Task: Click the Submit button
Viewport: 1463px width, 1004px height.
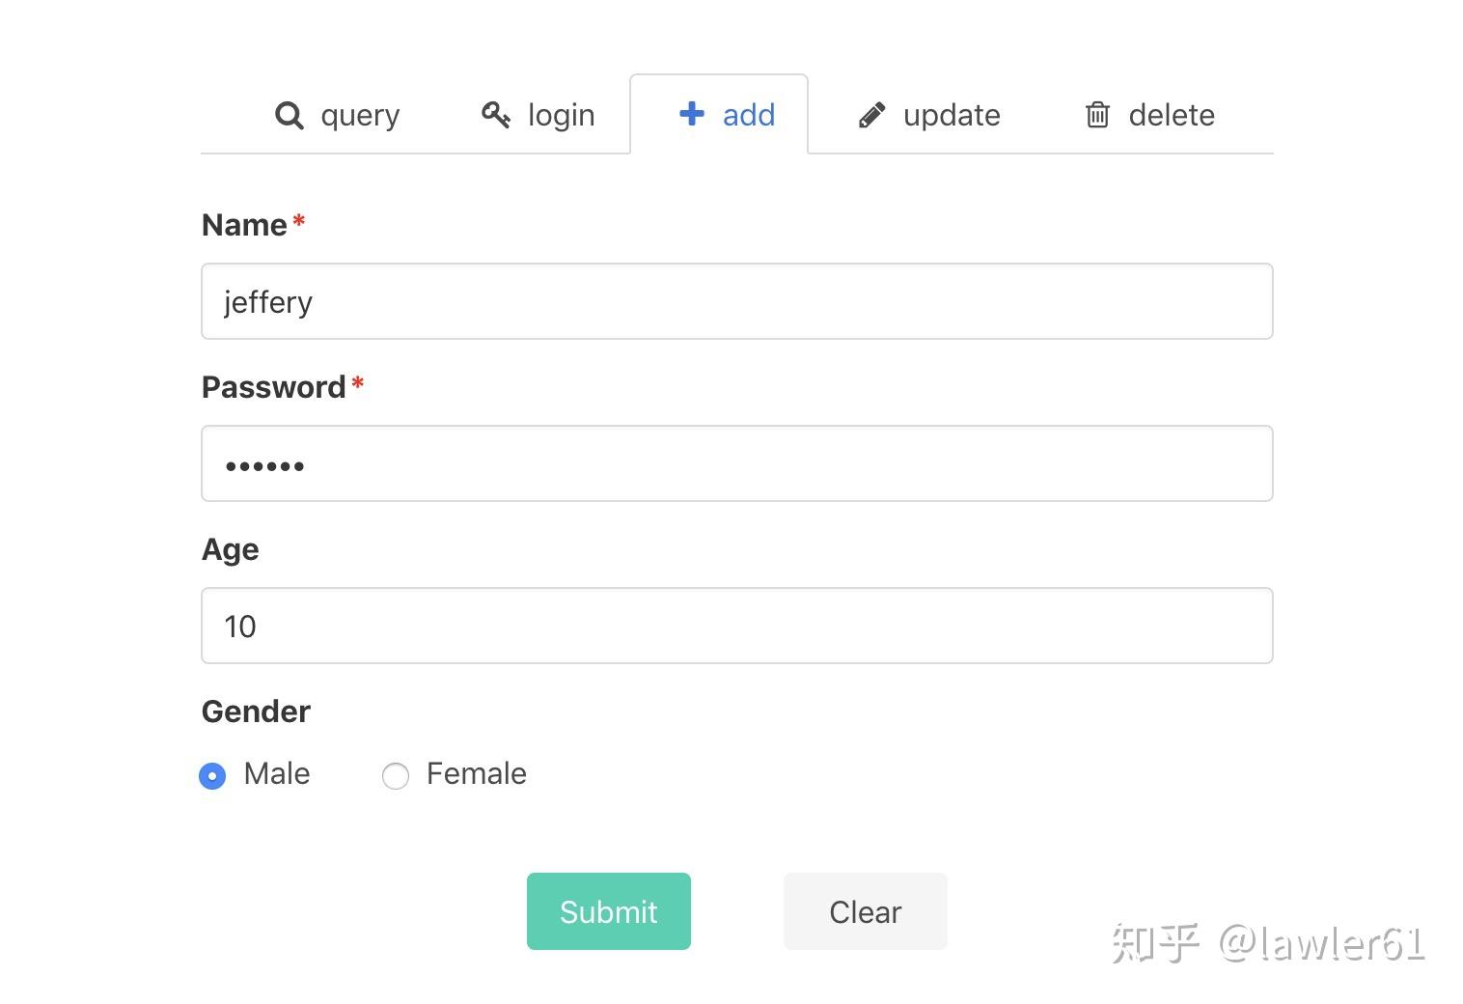Action: pos(608,910)
